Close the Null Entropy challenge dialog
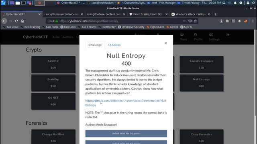 pos(166,43)
